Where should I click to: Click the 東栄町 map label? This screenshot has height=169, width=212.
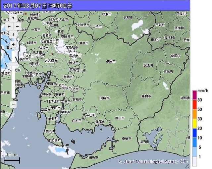tap(168, 71)
